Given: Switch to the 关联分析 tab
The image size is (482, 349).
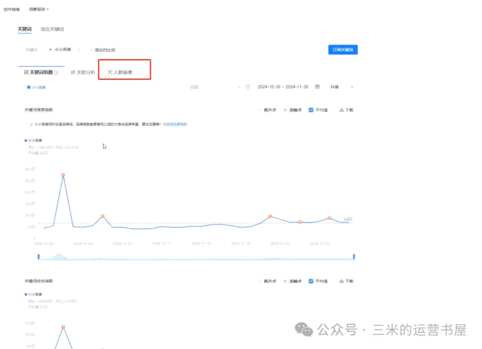Looking at the screenshot, I should (x=83, y=72).
